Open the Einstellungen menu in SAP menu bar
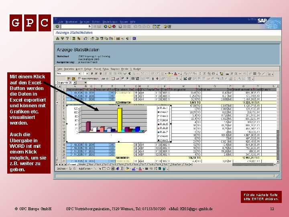 point(110,22)
